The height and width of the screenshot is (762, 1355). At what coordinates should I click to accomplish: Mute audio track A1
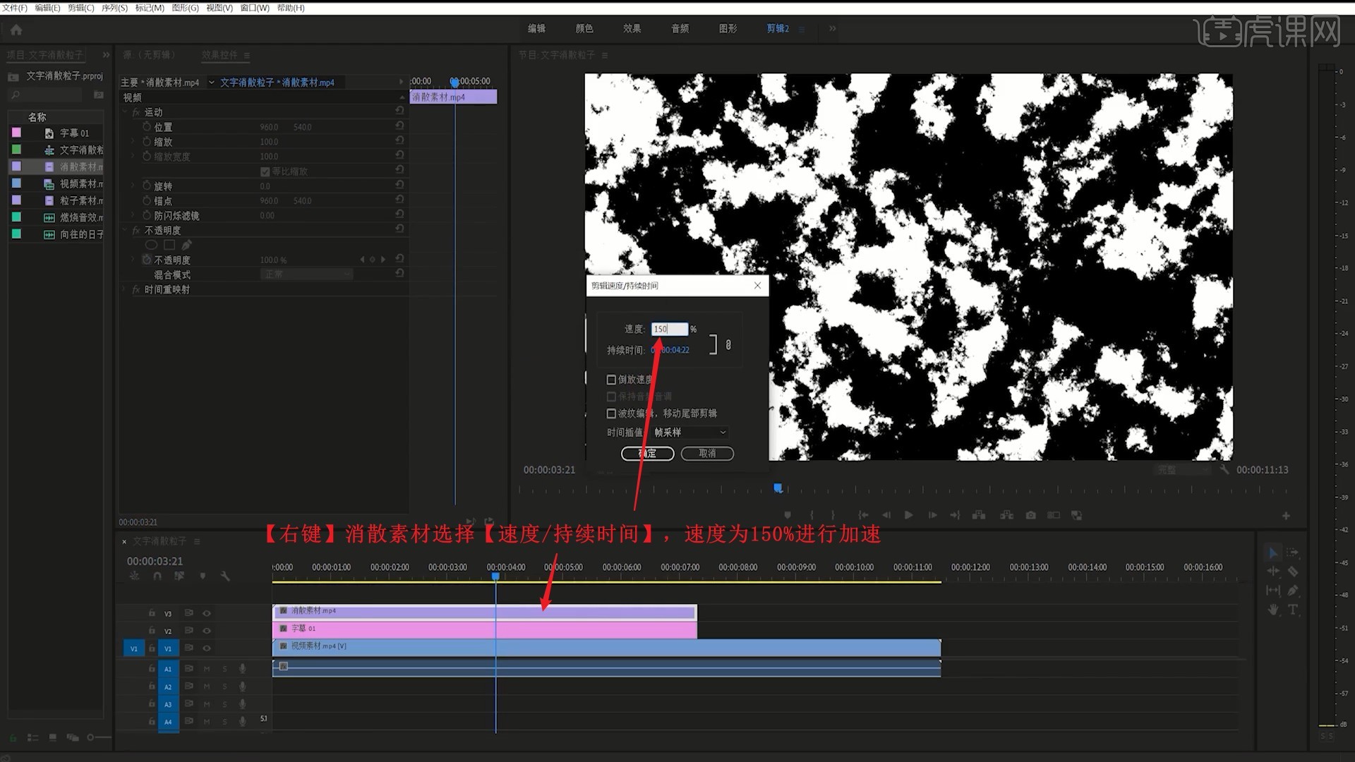207,669
